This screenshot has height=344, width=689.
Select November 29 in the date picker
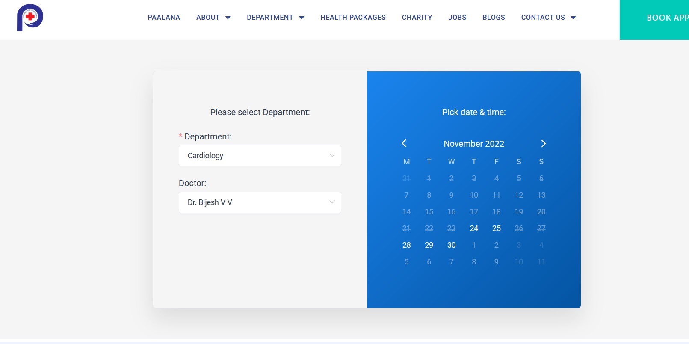[x=429, y=245]
